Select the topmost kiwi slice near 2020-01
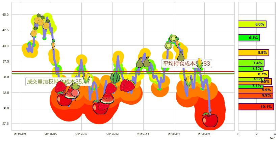The width and height of the screenshot is (278, 142). (174, 38)
